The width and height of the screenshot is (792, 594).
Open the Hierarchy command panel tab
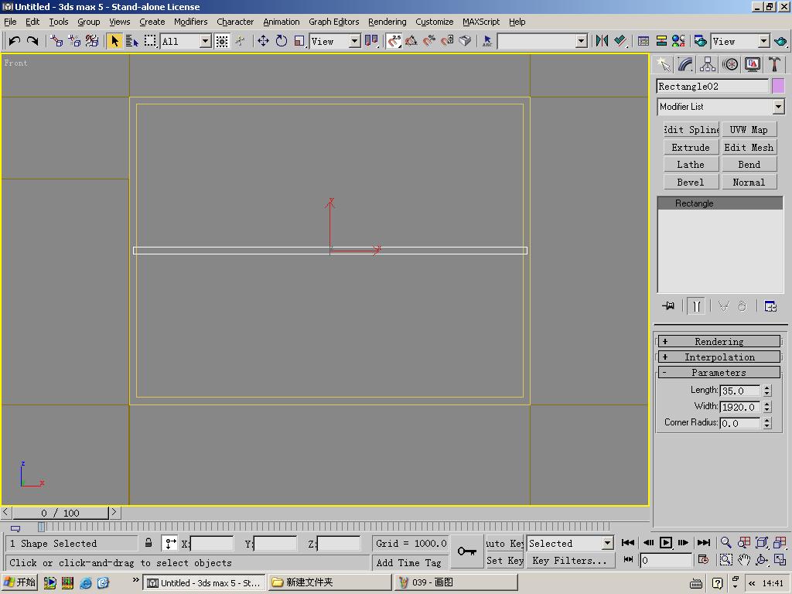[x=708, y=64]
